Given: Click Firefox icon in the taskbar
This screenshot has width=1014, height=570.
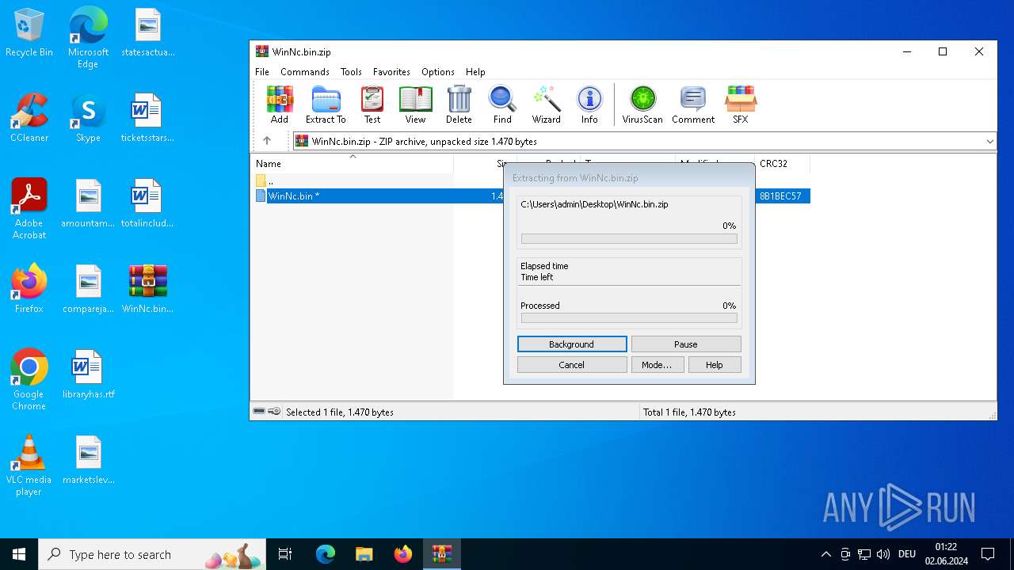Looking at the screenshot, I should point(403,554).
